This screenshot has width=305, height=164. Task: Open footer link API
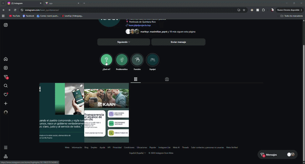click(109, 148)
